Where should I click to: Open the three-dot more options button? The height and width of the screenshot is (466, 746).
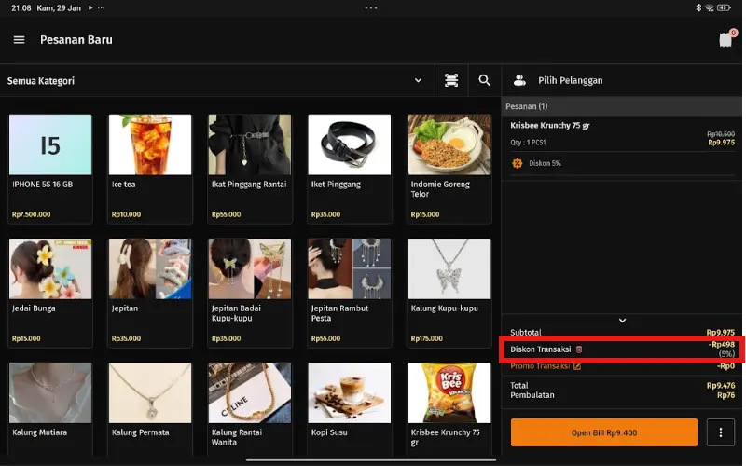pos(720,432)
